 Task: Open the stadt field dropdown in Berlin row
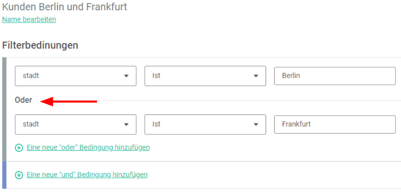76,76
